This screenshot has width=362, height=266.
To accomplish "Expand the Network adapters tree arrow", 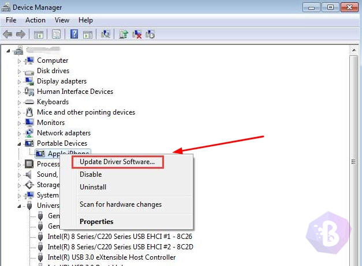I will pyautogui.click(x=20, y=134).
